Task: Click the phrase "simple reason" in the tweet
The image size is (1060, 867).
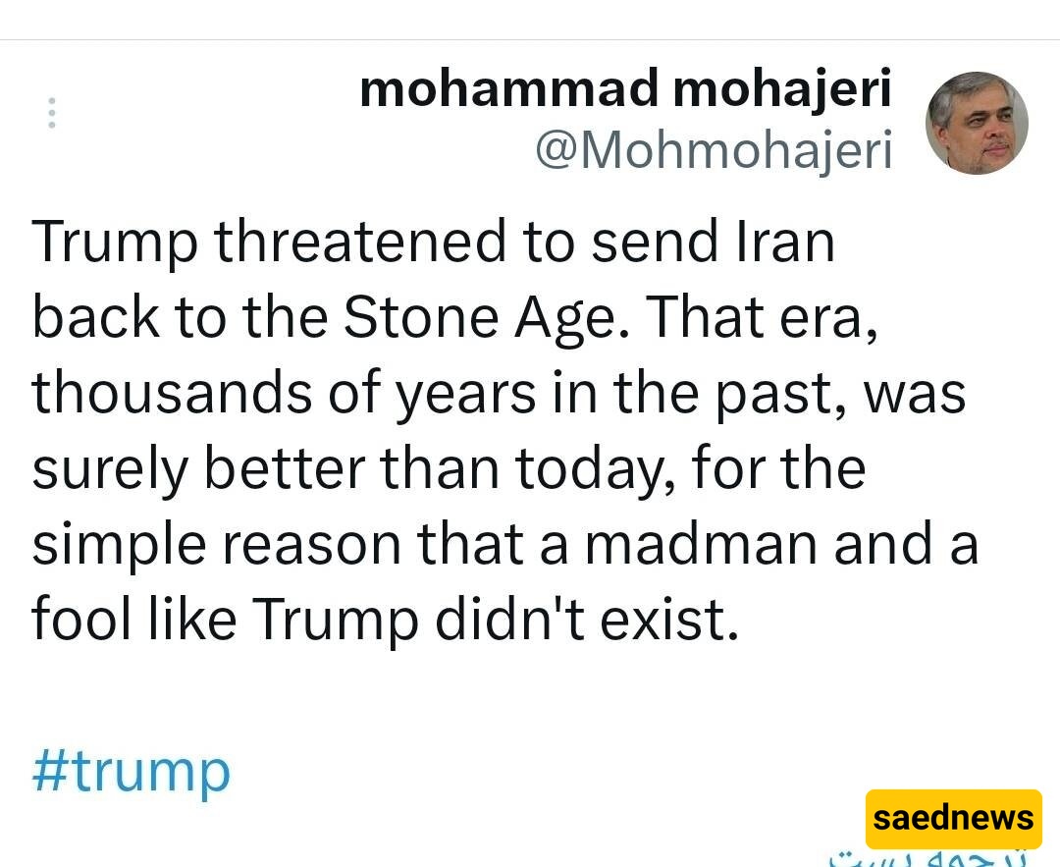Action: 216,543
